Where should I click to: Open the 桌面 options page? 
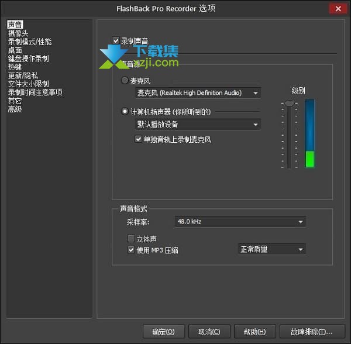point(15,50)
